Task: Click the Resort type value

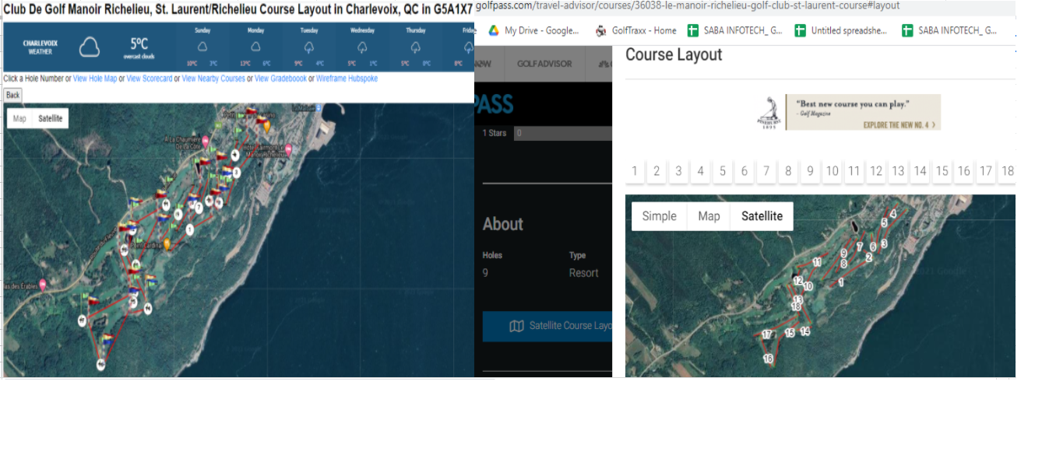Action: tap(583, 273)
